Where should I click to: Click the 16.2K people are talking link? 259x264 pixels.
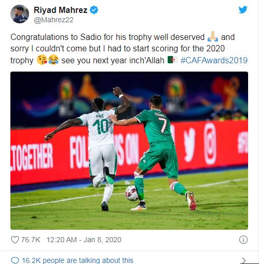77,260
